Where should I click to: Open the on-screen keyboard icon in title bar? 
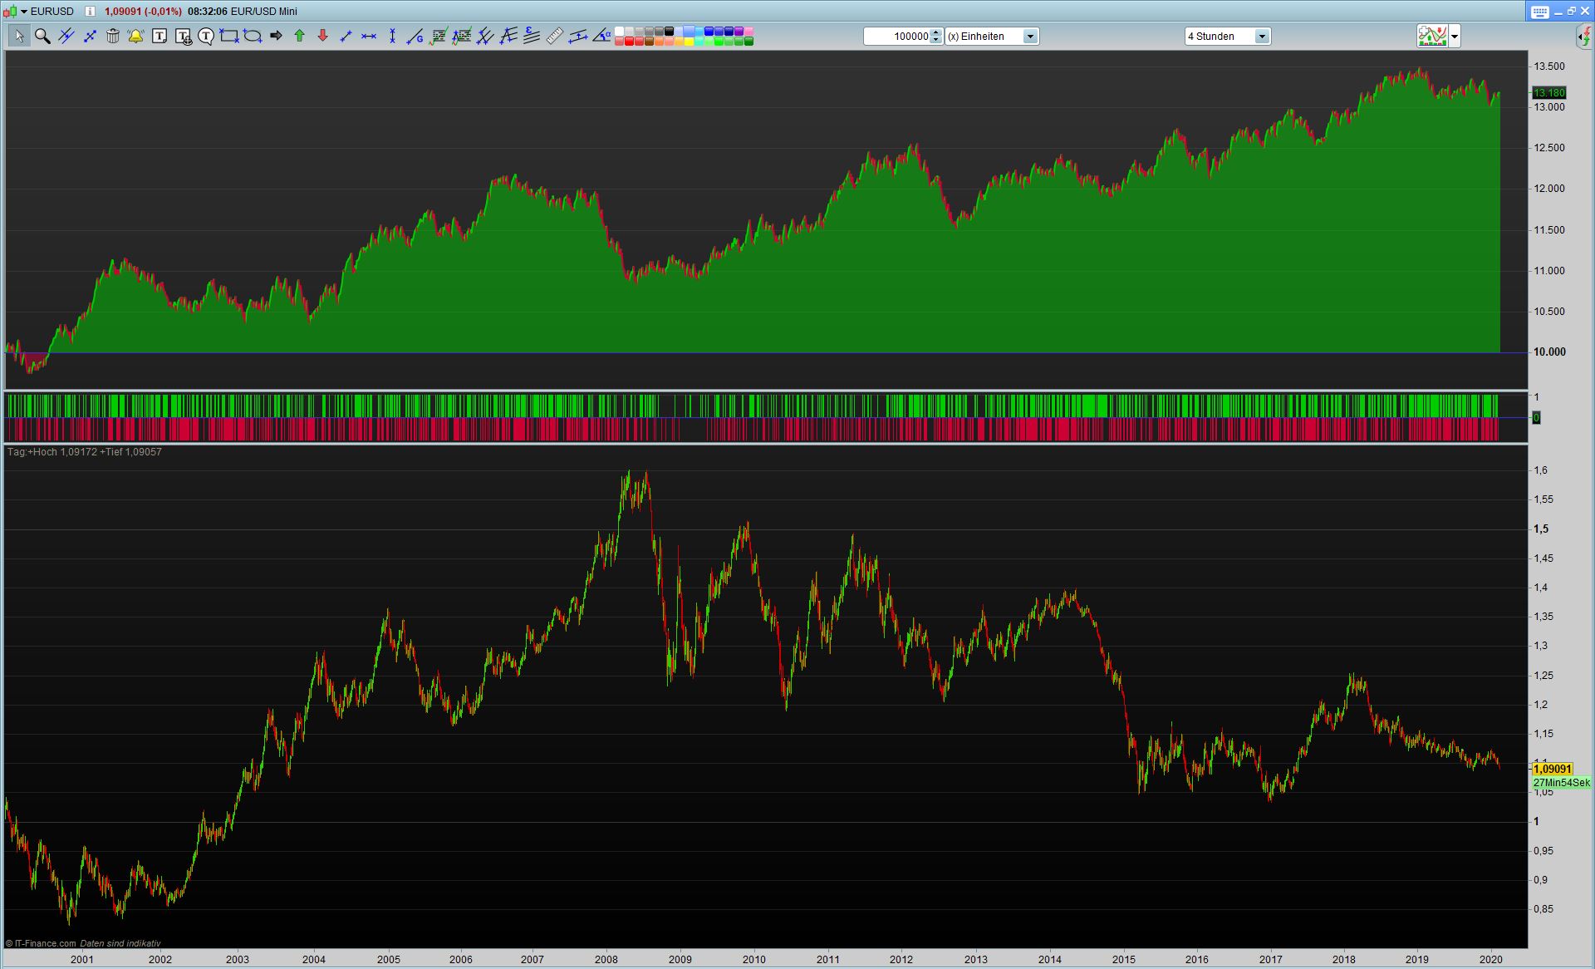(x=1539, y=11)
